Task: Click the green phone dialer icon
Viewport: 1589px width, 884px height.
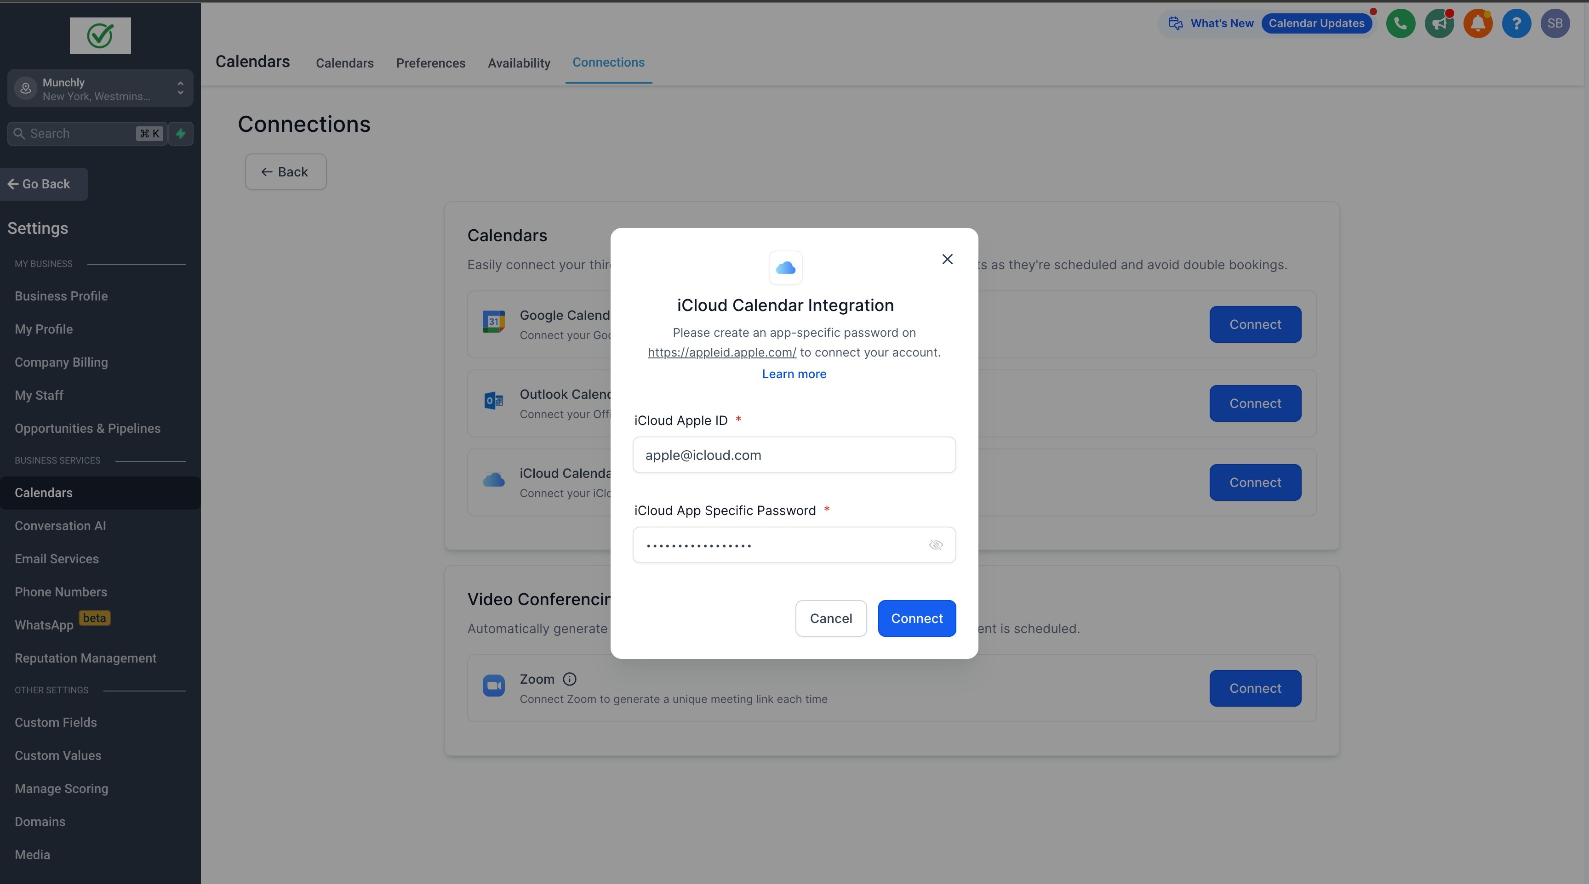Action: pos(1400,23)
